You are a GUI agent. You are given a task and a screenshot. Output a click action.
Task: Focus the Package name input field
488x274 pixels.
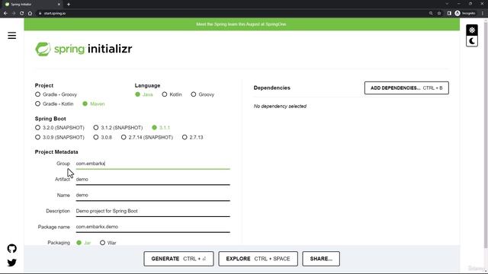(152, 227)
